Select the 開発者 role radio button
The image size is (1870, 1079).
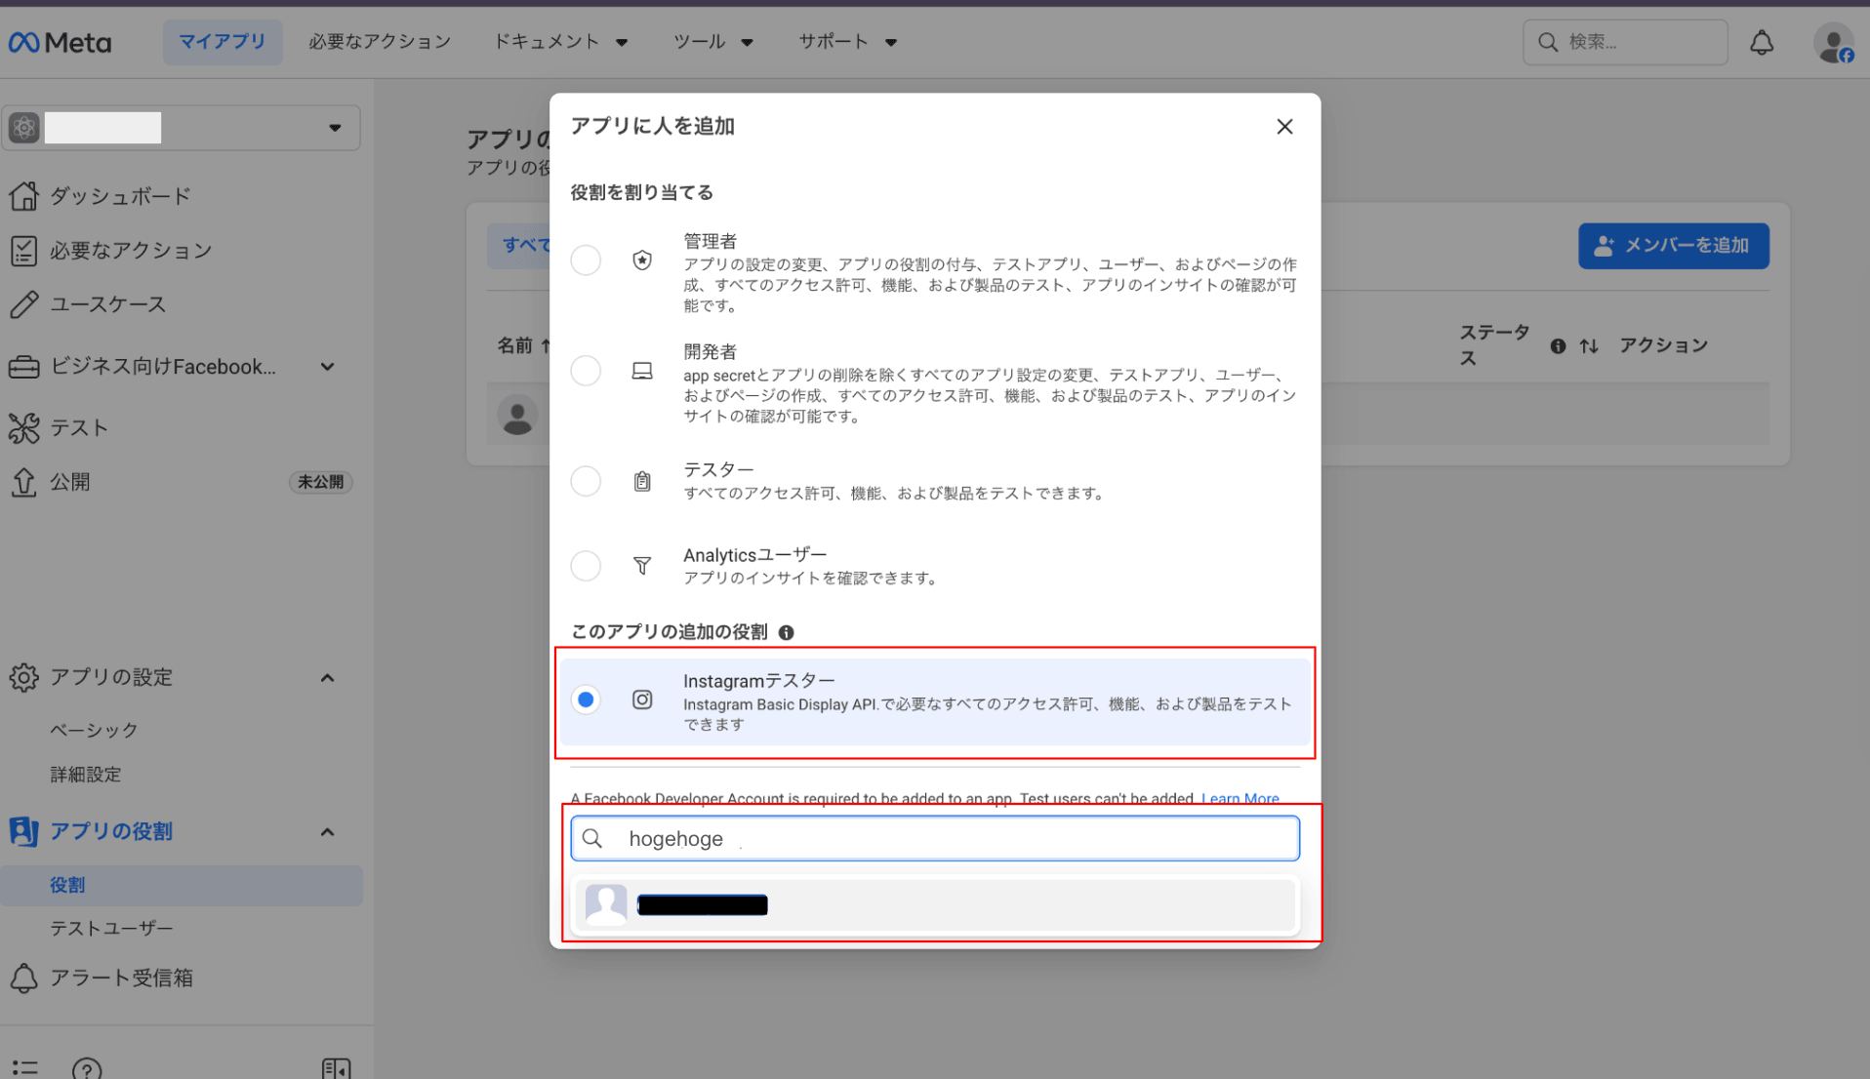coord(586,371)
